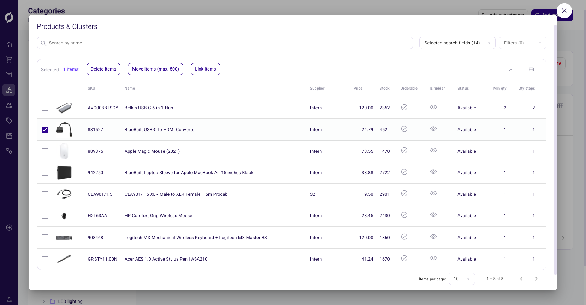Click orderable check icon for Acer Stylus Pen
Screen dimensions: 586x305
404,258
